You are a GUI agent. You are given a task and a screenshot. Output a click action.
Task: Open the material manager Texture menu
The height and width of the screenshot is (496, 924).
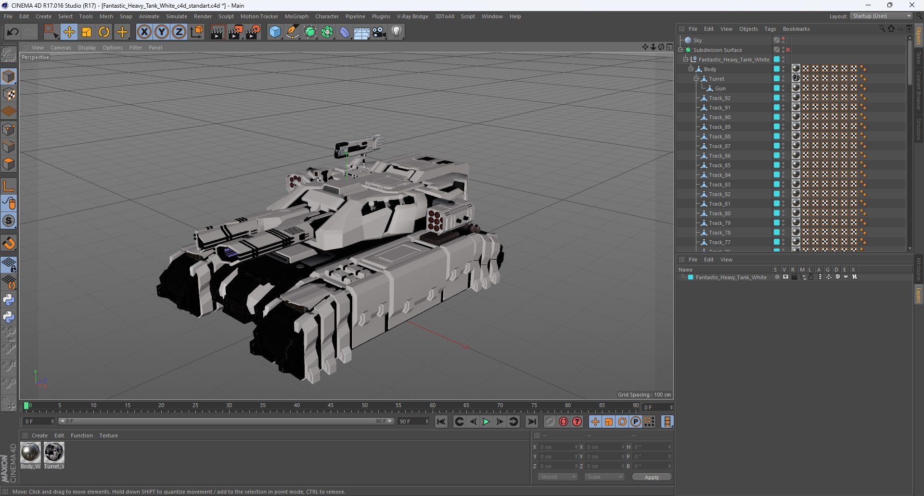coord(108,435)
